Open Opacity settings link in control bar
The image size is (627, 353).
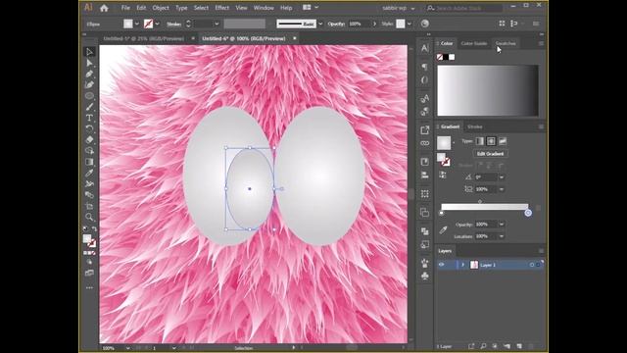[336, 24]
